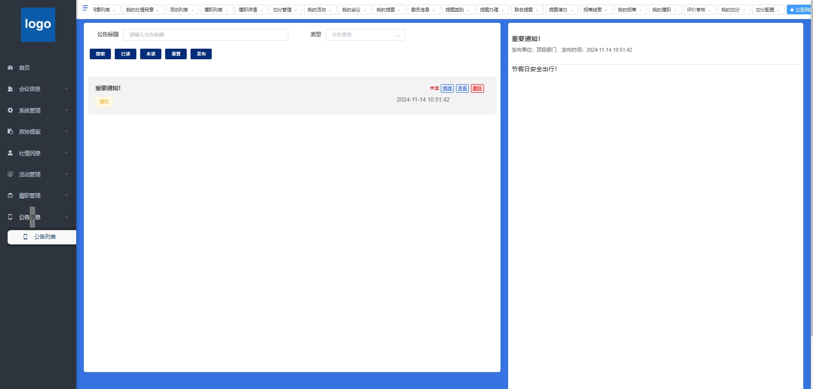Expand the 会议信息 menu chevron
The image size is (813, 389).
66,89
